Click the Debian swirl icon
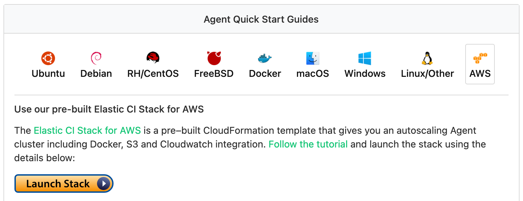523x201 pixels. pos(96,58)
